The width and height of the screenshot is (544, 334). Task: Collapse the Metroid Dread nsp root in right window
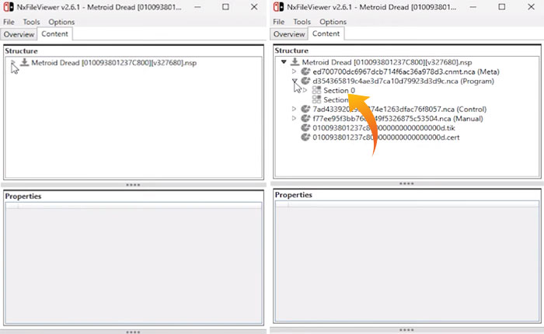point(284,62)
